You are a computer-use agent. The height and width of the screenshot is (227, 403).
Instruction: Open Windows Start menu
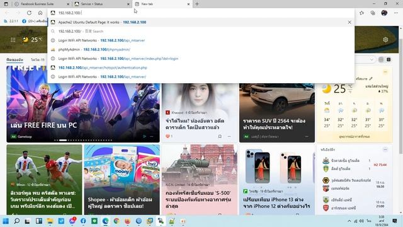[x=6, y=221]
